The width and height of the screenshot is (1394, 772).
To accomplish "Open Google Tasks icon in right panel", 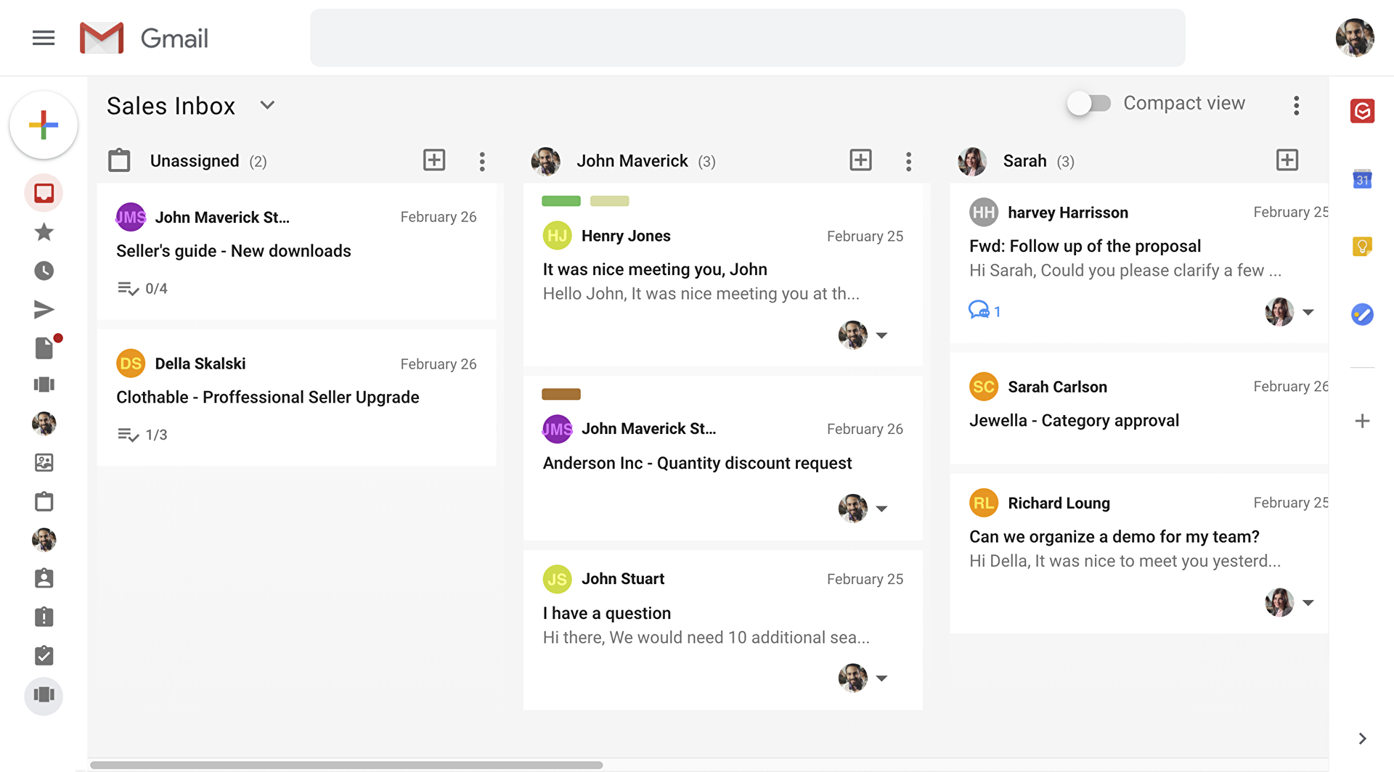I will pos(1362,314).
